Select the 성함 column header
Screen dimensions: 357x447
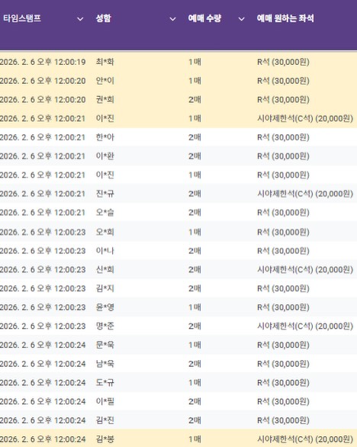(x=103, y=18)
